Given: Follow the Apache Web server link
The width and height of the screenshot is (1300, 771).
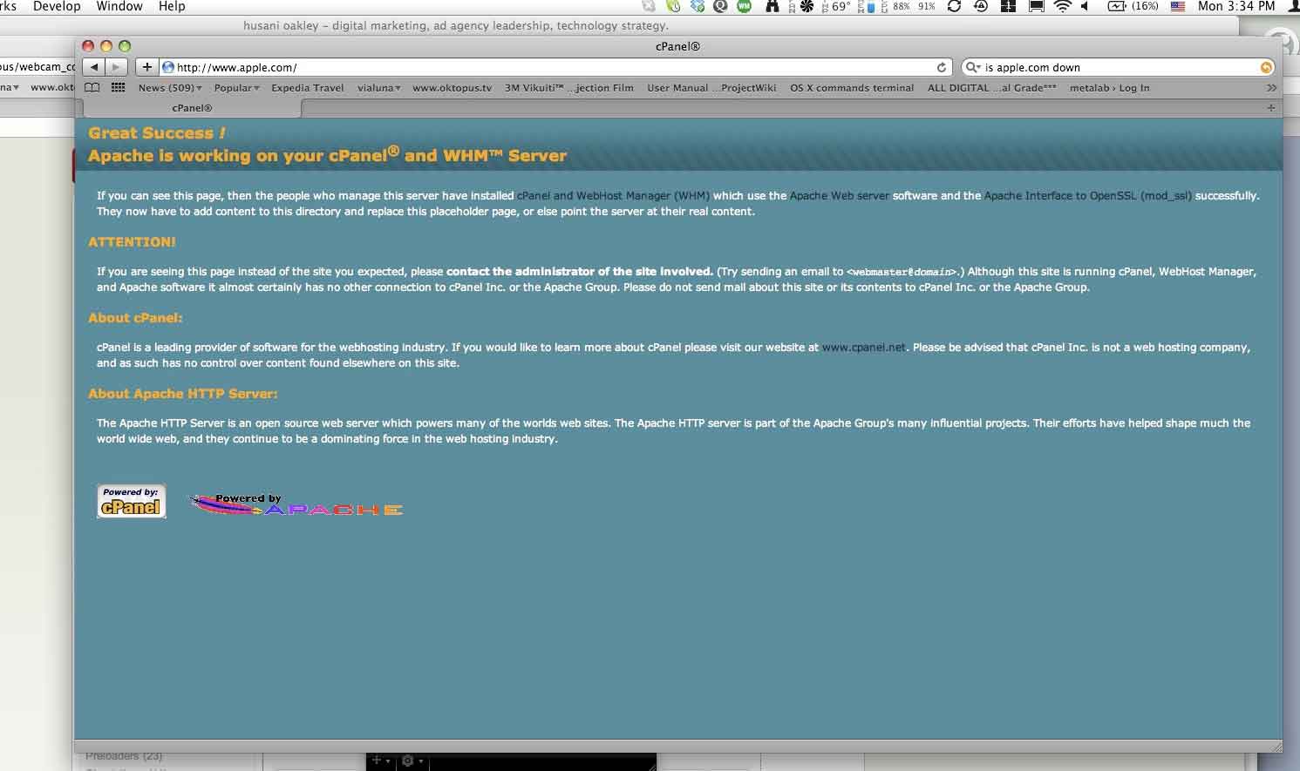Looking at the screenshot, I should (840, 196).
